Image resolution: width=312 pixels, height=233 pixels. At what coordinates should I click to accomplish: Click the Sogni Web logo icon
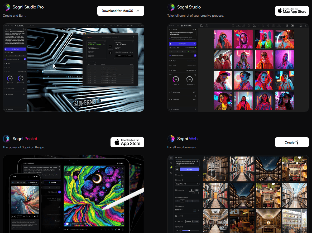[171, 139]
